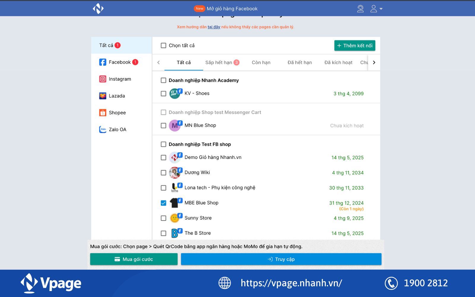Switch to Đã hết hạn tab
The width and height of the screenshot is (475, 297).
click(x=300, y=62)
